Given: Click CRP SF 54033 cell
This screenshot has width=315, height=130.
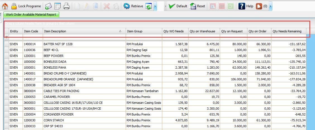Looking at the screenshot, I should click(84, 126).
